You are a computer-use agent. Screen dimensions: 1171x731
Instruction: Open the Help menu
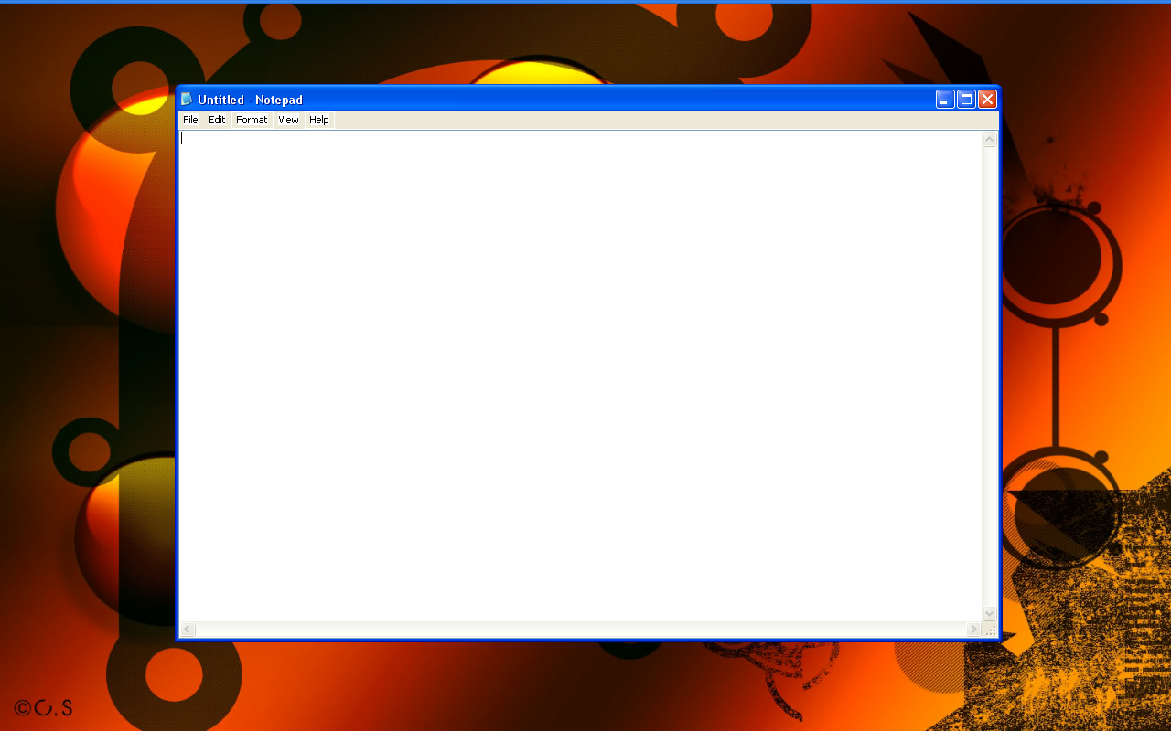(x=318, y=119)
